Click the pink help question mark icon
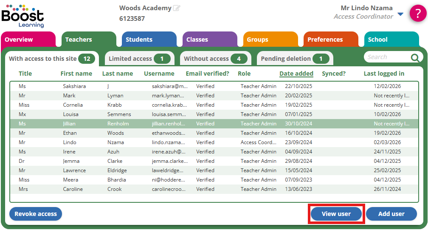The height and width of the screenshot is (230, 428). coord(418,13)
